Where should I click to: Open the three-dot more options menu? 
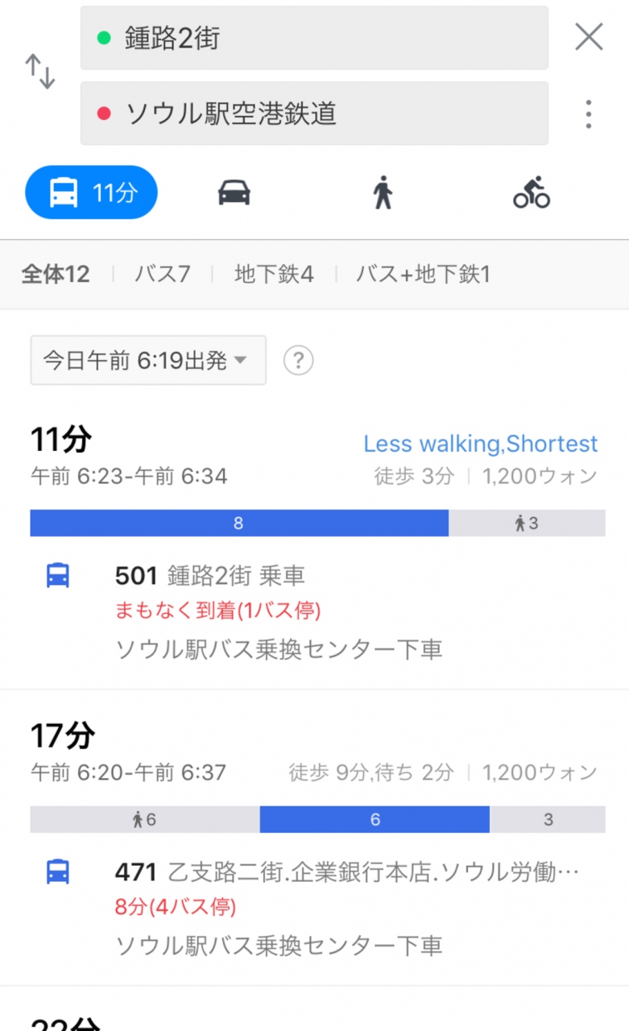589,114
